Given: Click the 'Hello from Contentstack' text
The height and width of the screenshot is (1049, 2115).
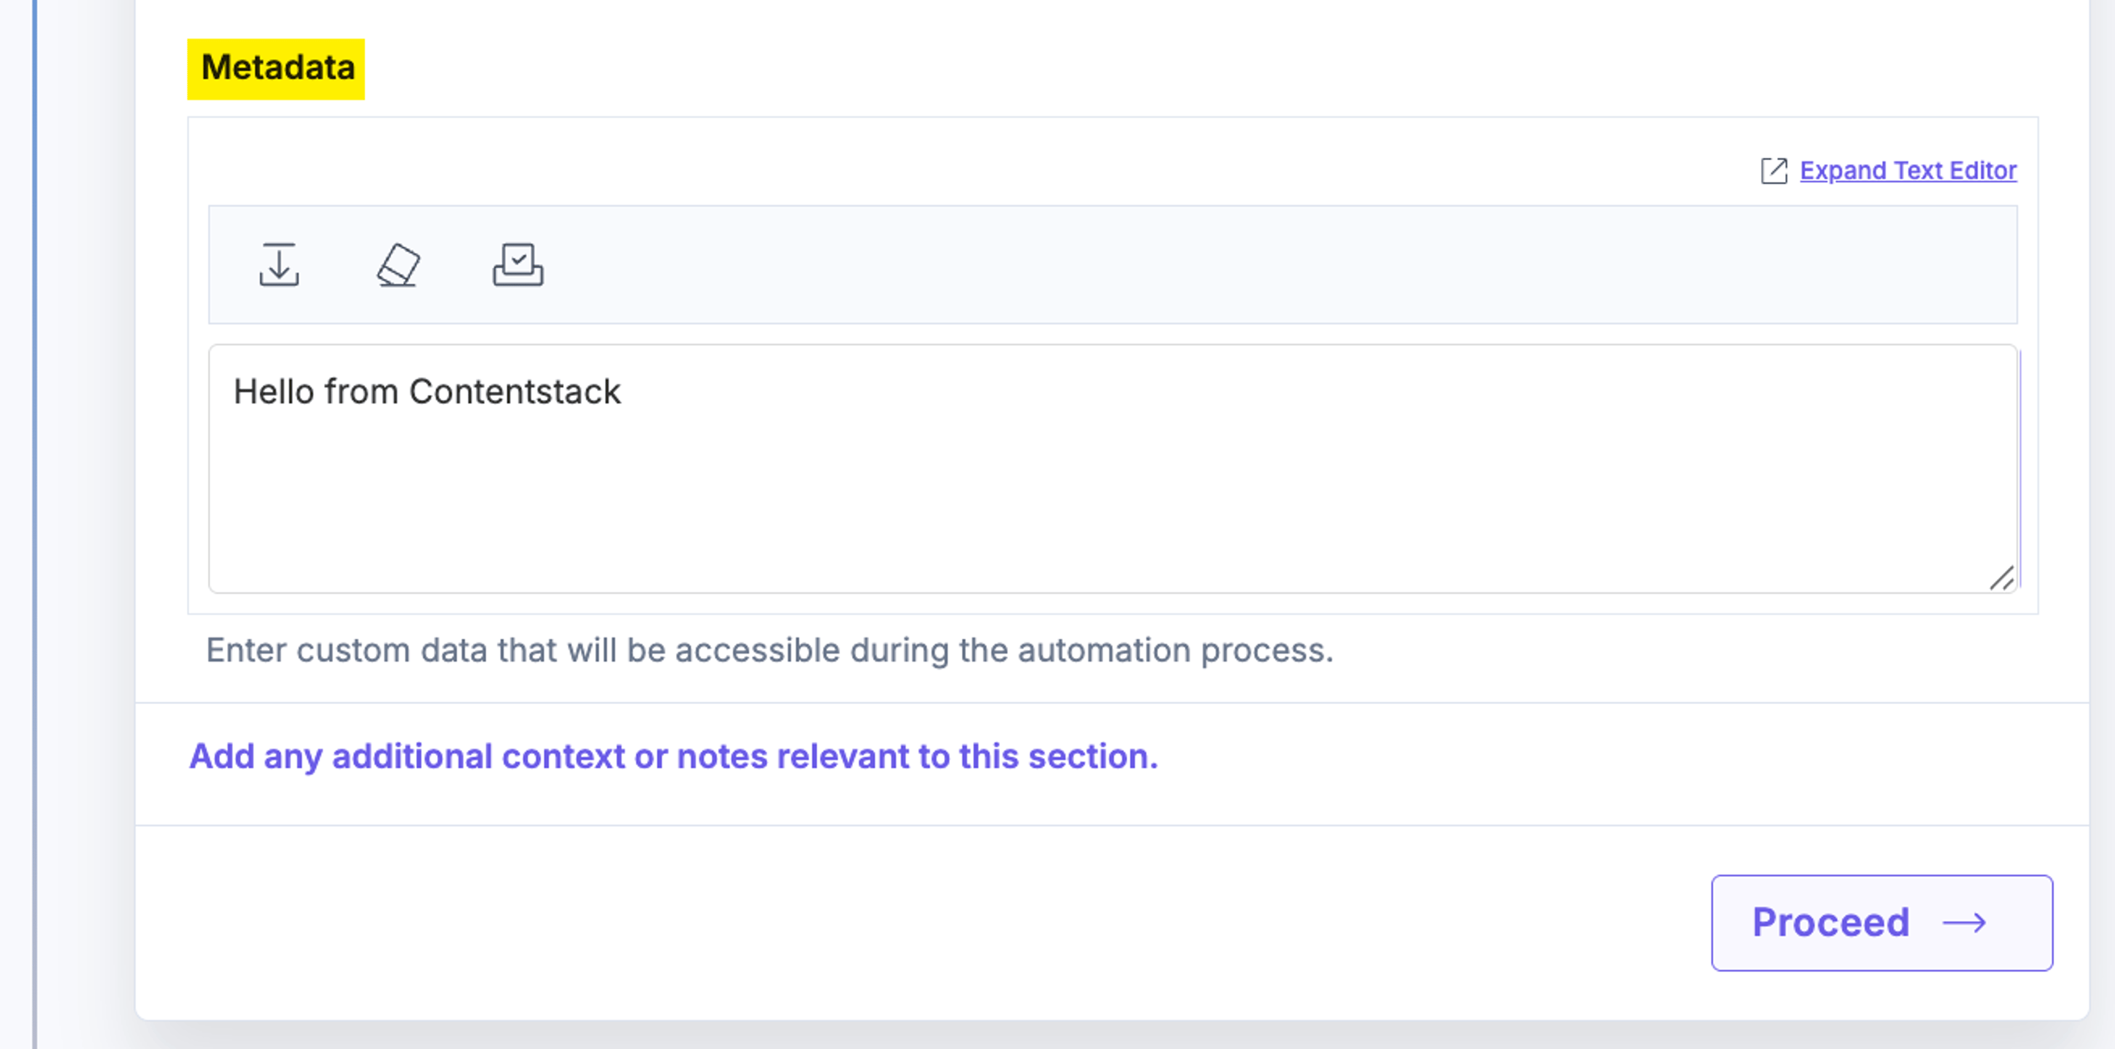Looking at the screenshot, I should click(x=427, y=392).
